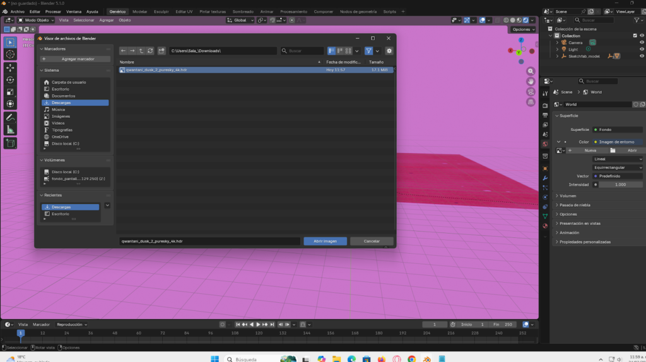Screen dimensions: 646x362
Task: Click the timeline playhead at frame 1
Action: click(21, 333)
